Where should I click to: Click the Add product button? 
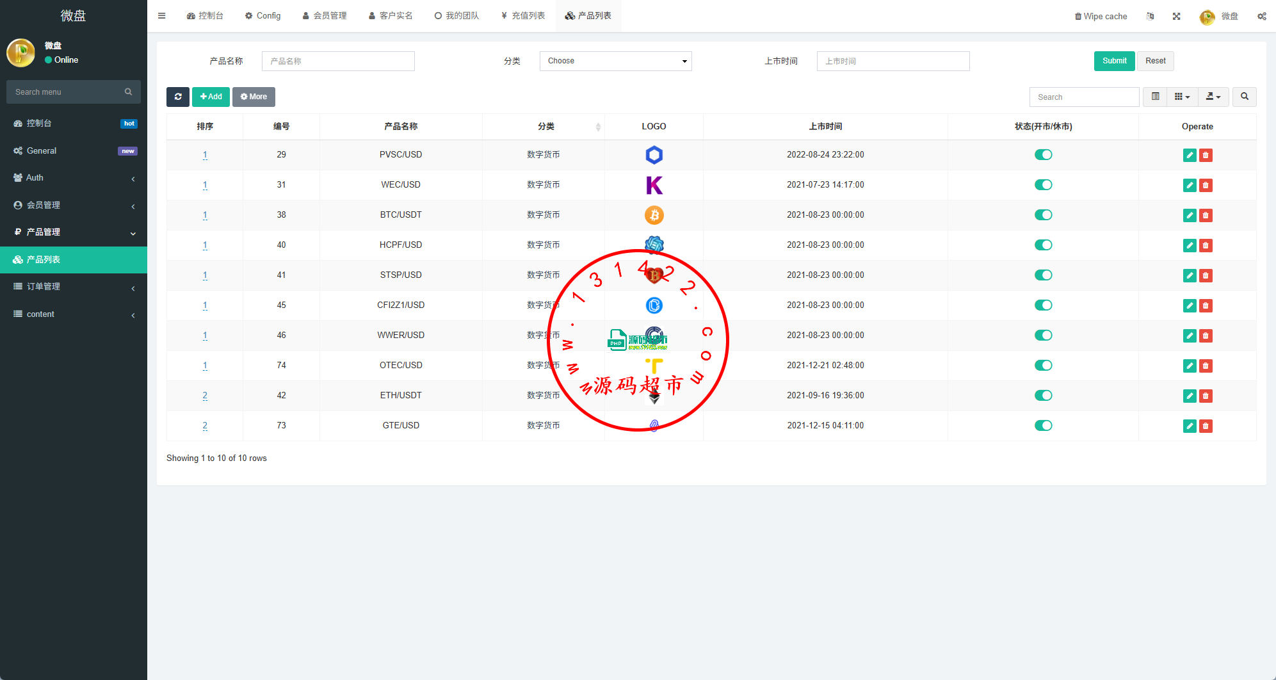[x=211, y=97]
